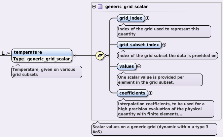Expand the values element
This screenshot has width=223, height=137.
tap(139, 66)
